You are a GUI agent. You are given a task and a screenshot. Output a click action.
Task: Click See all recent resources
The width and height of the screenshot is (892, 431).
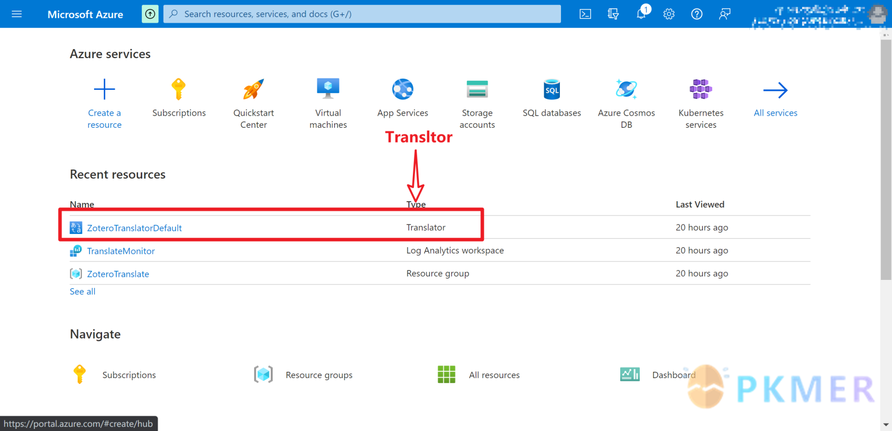(x=82, y=292)
